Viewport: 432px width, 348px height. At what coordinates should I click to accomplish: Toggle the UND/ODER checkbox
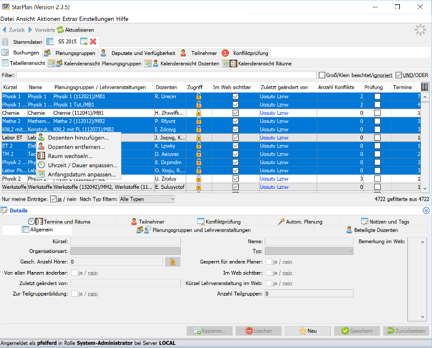point(399,75)
